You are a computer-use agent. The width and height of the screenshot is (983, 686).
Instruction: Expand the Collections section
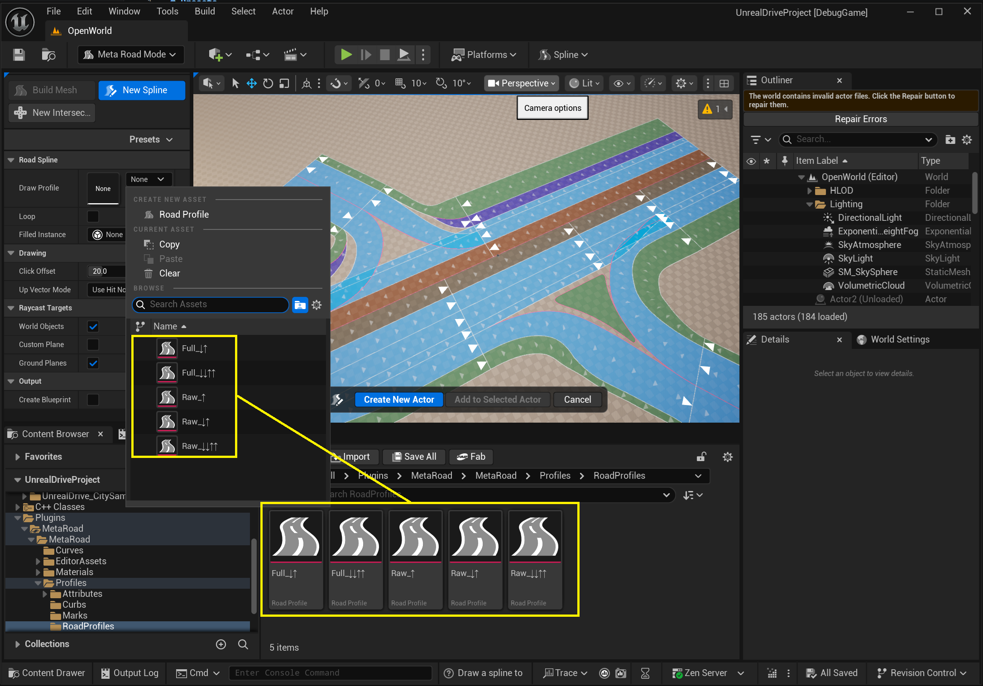tap(17, 644)
